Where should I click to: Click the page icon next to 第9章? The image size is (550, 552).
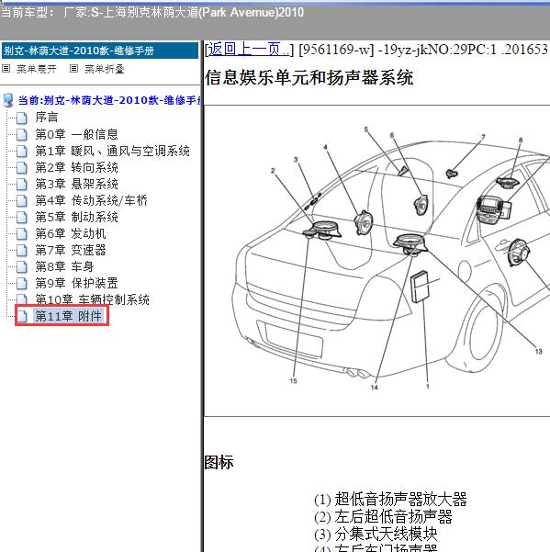22,284
